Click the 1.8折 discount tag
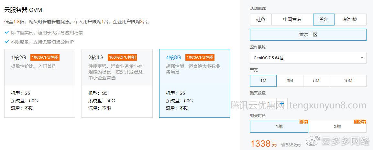373x150 pixels. tap(360, 122)
